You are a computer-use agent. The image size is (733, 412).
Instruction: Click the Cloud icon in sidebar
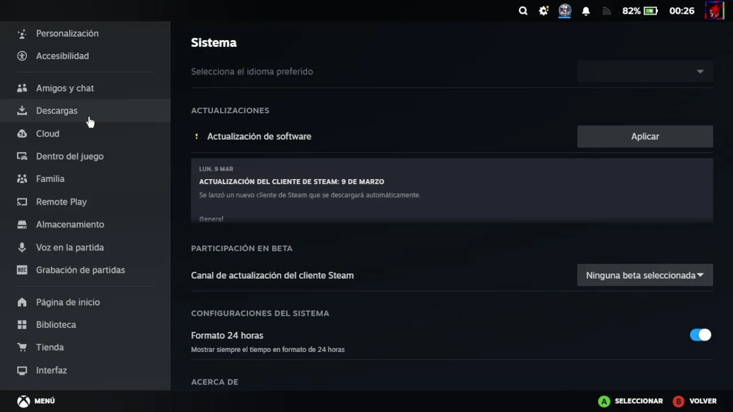point(22,133)
